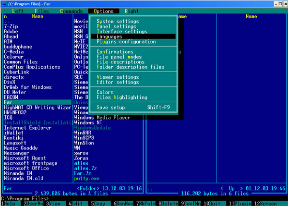Select File panel modes entry
Image resolution: width=288 pixels, height=206 pixels.
coord(119,57)
